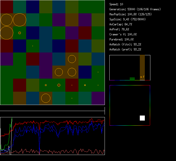Click the small square marker in the grid
This screenshot has width=176, height=161.
[x=46, y=85]
